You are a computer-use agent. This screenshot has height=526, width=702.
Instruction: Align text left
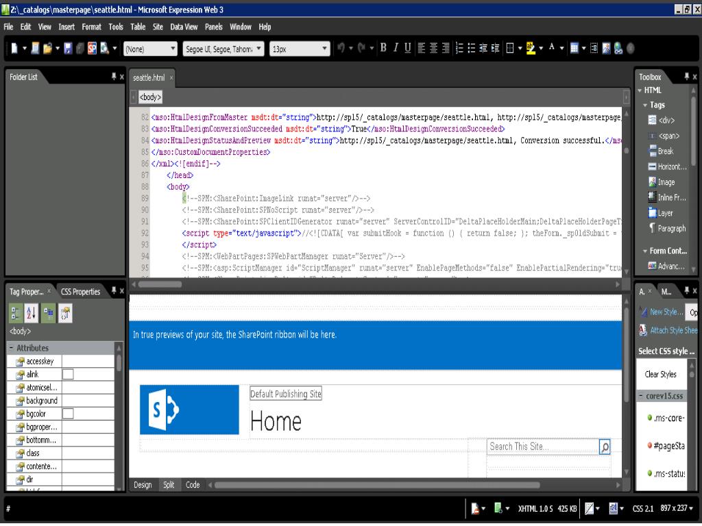click(422, 48)
